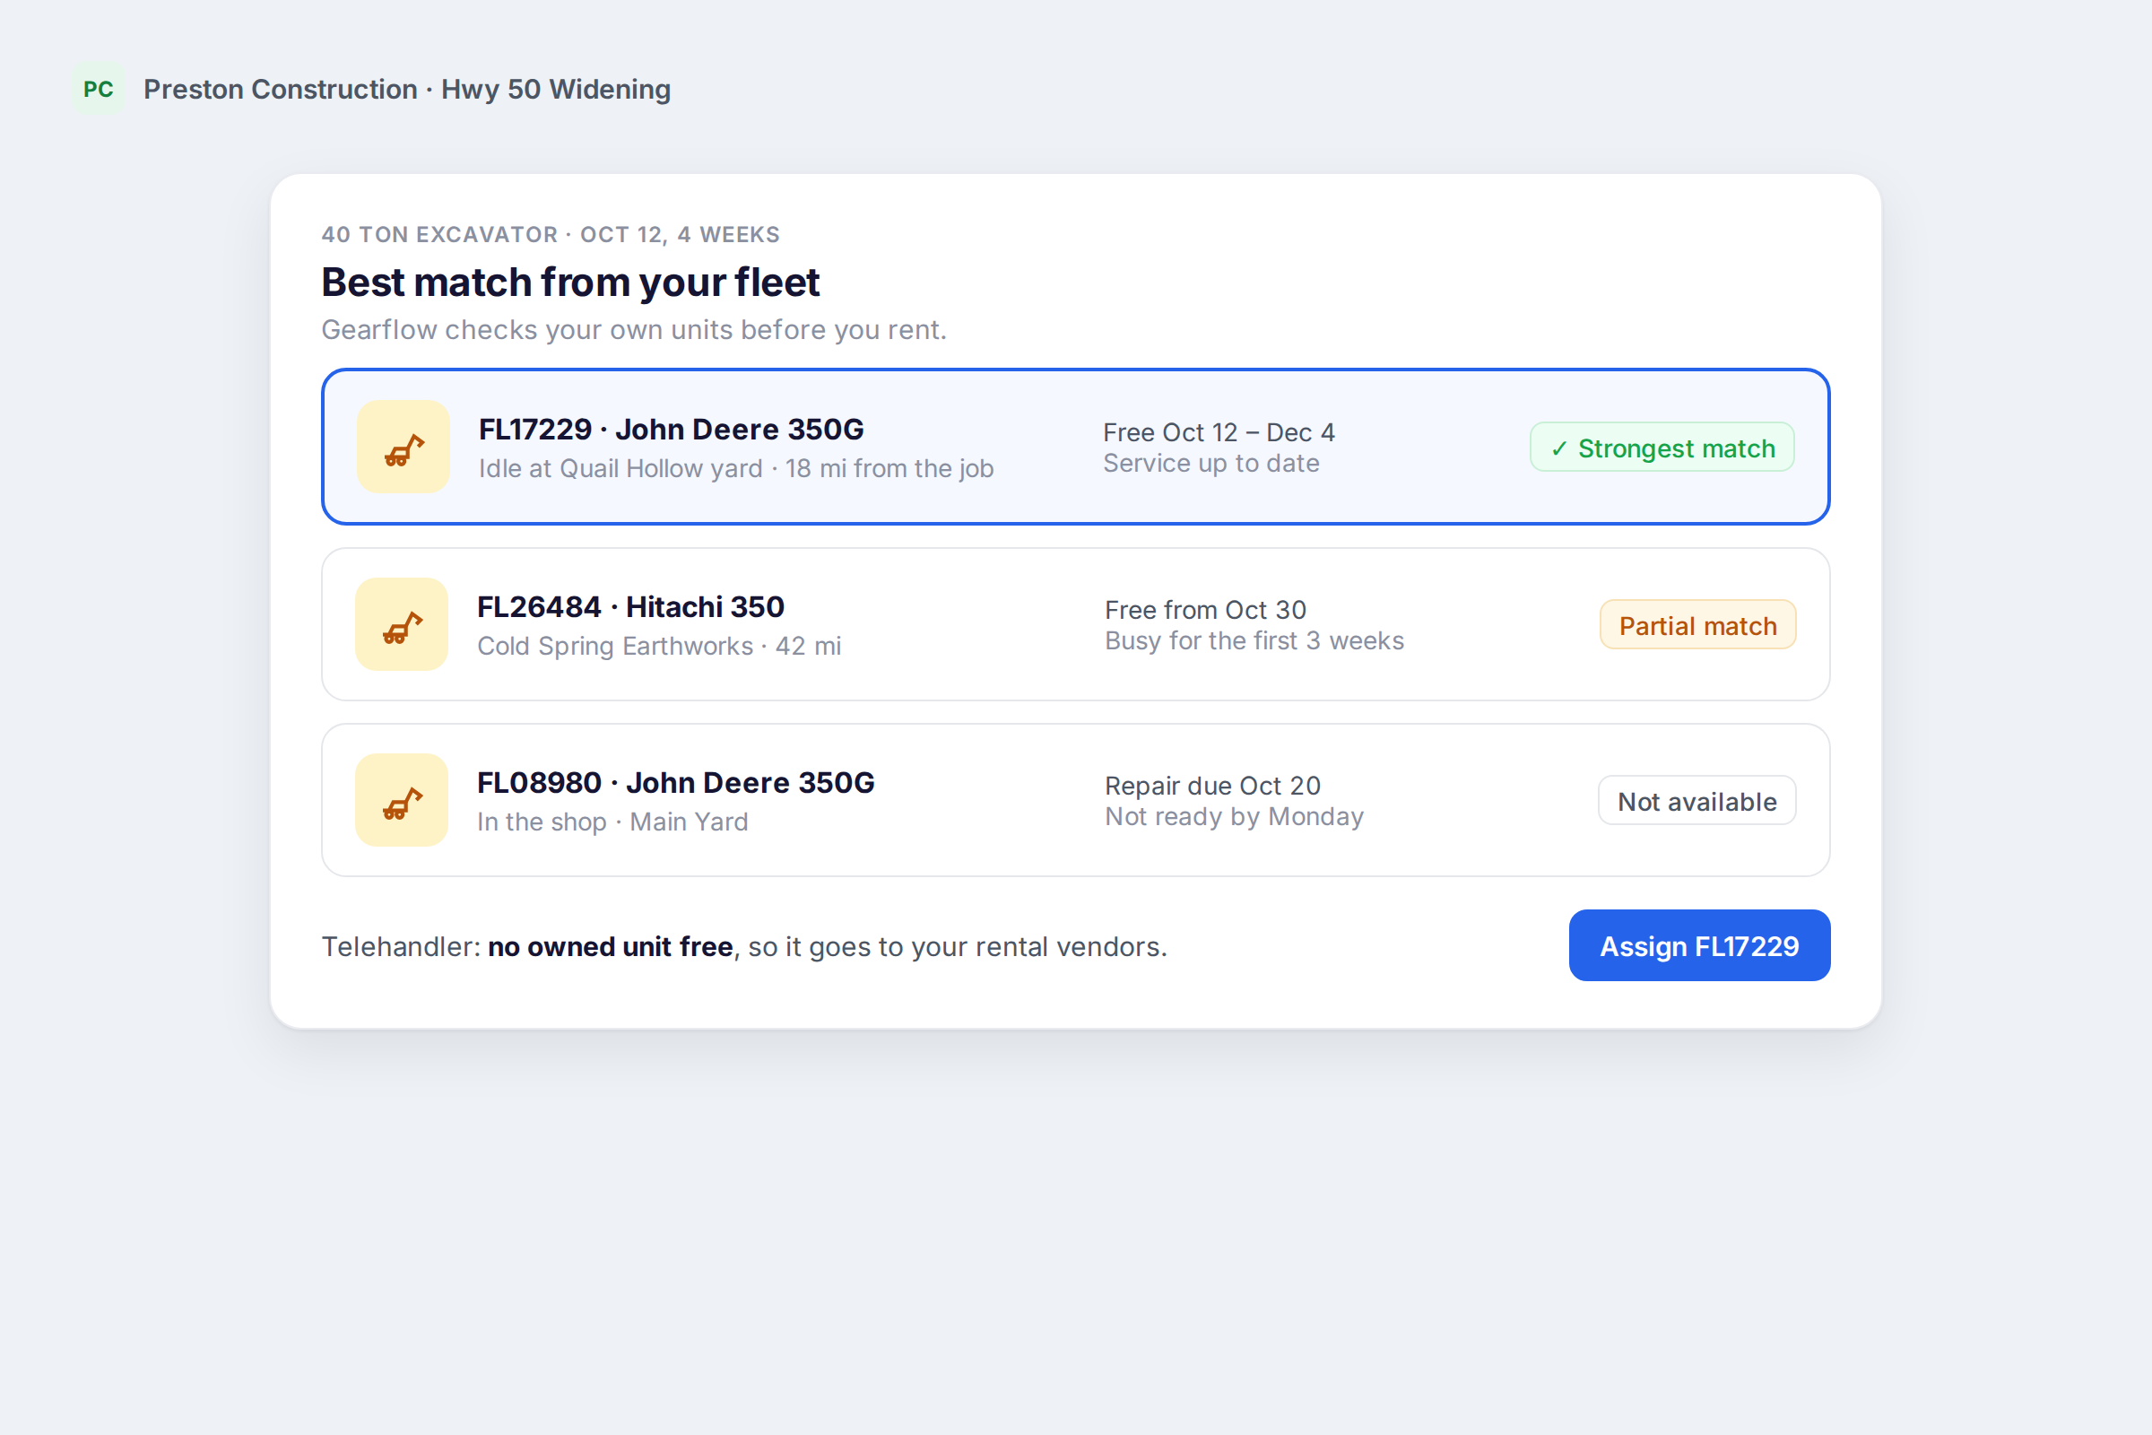Click 'Idle at Quail Hollow yard' location

click(x=620, y=468)
